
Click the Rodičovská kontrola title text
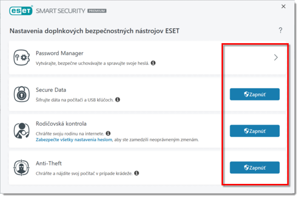tap(61, 124)
